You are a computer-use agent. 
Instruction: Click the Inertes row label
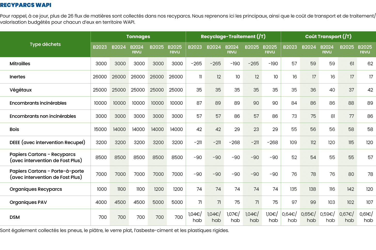(x=17, y=77)
